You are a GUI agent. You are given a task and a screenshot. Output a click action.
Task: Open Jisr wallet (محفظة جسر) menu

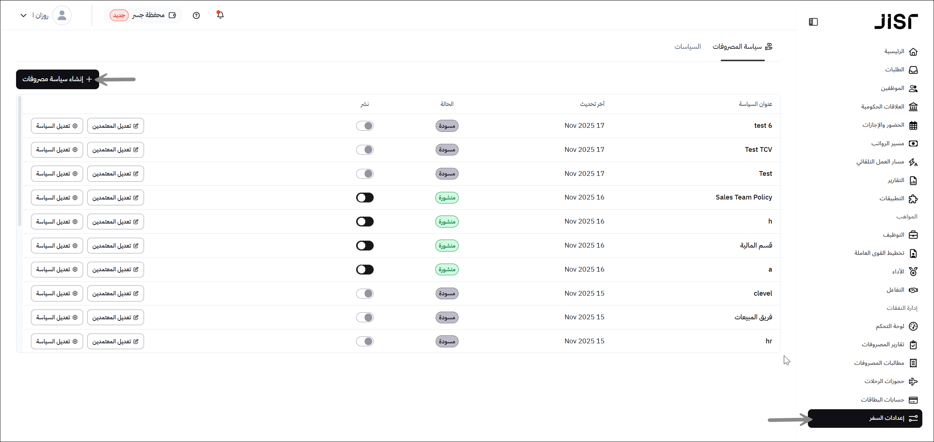click(143, 15)
